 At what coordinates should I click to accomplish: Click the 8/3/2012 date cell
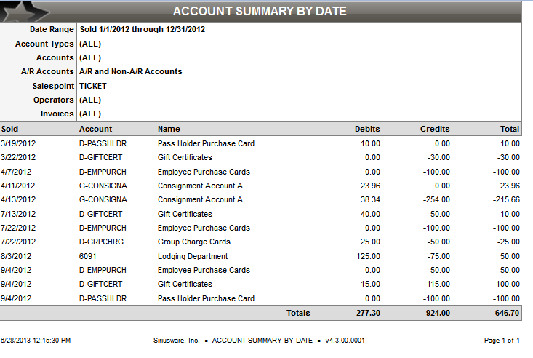16,256
